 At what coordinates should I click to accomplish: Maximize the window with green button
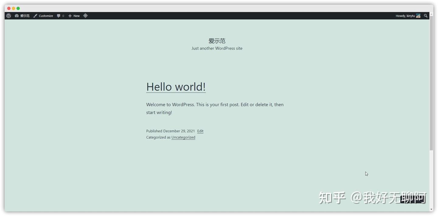18,8
